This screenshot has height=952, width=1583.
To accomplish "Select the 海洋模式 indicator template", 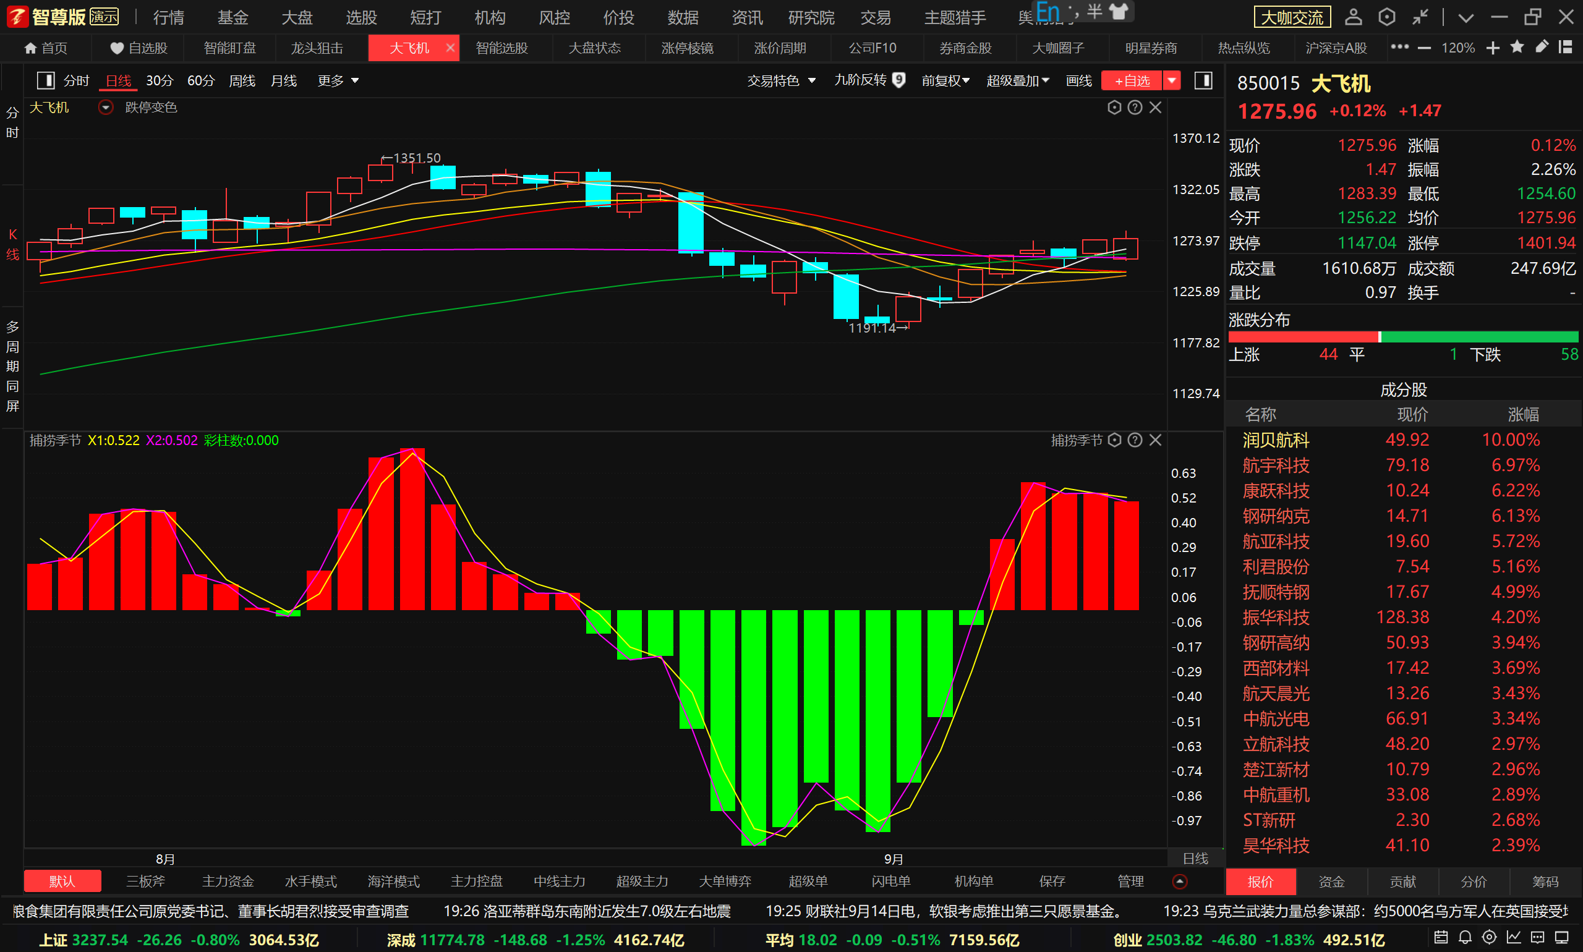I will [x=393, y=882].
